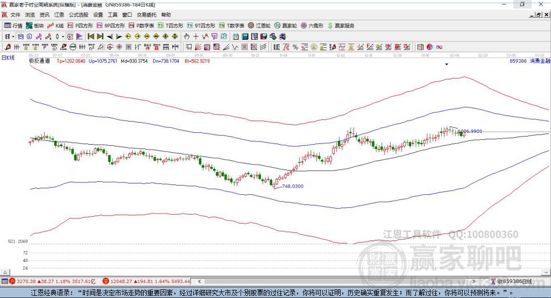Open the 板块 sector view
This screenshot has height=298, width=551.
pos(35,26)
